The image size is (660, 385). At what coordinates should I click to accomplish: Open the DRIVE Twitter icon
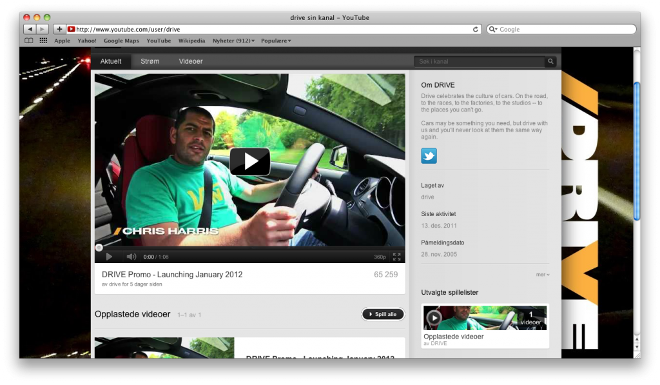pos(429,156)
